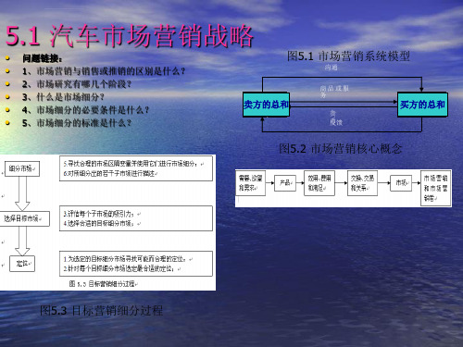Click the 卖方的总和 cyan box
Viewport: 463px width, 347px height.
[266, 105]
